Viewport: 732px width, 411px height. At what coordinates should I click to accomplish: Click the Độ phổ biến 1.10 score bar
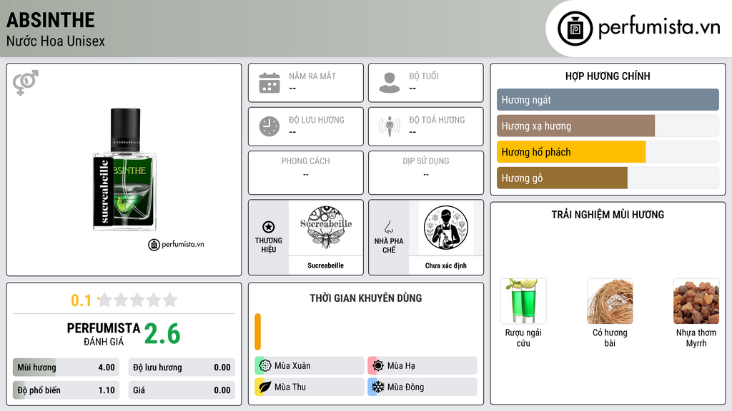[x=66, y=390]
